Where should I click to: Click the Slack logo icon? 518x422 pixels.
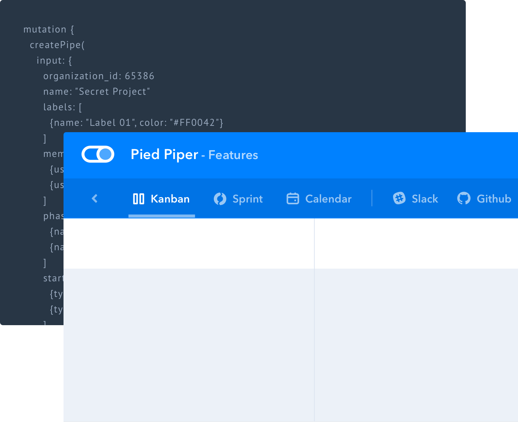pyautogui.click(x=399, y=198)
